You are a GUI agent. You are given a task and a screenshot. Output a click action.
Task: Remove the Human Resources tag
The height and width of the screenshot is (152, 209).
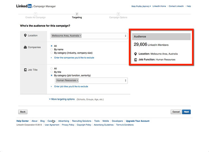click(77, 80)
